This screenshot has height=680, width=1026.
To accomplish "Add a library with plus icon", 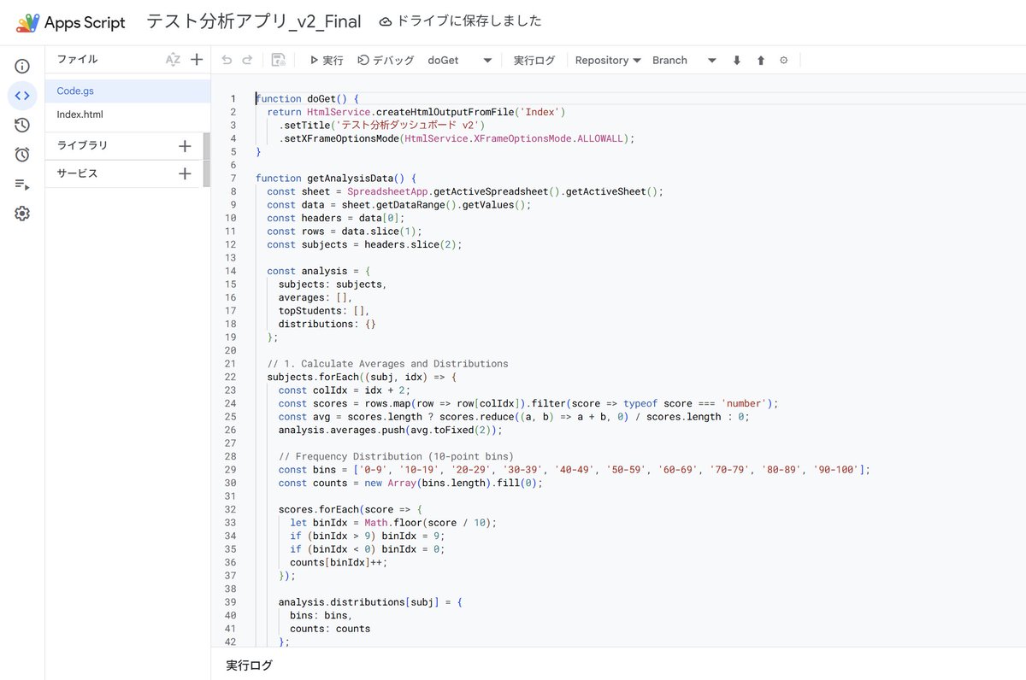I will click(185, 146).
